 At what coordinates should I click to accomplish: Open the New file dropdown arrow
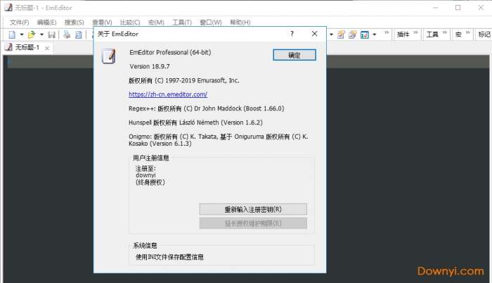point(22,34)
